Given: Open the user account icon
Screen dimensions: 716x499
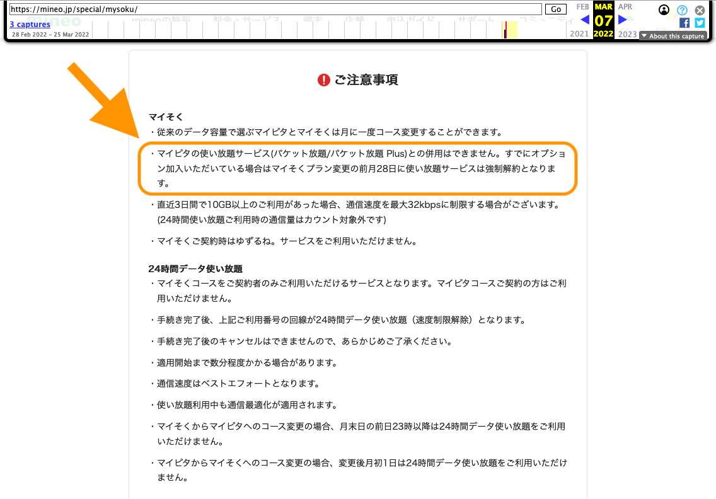Looking at the screenshot, I should pyautogui.click(x=664, y=9).
